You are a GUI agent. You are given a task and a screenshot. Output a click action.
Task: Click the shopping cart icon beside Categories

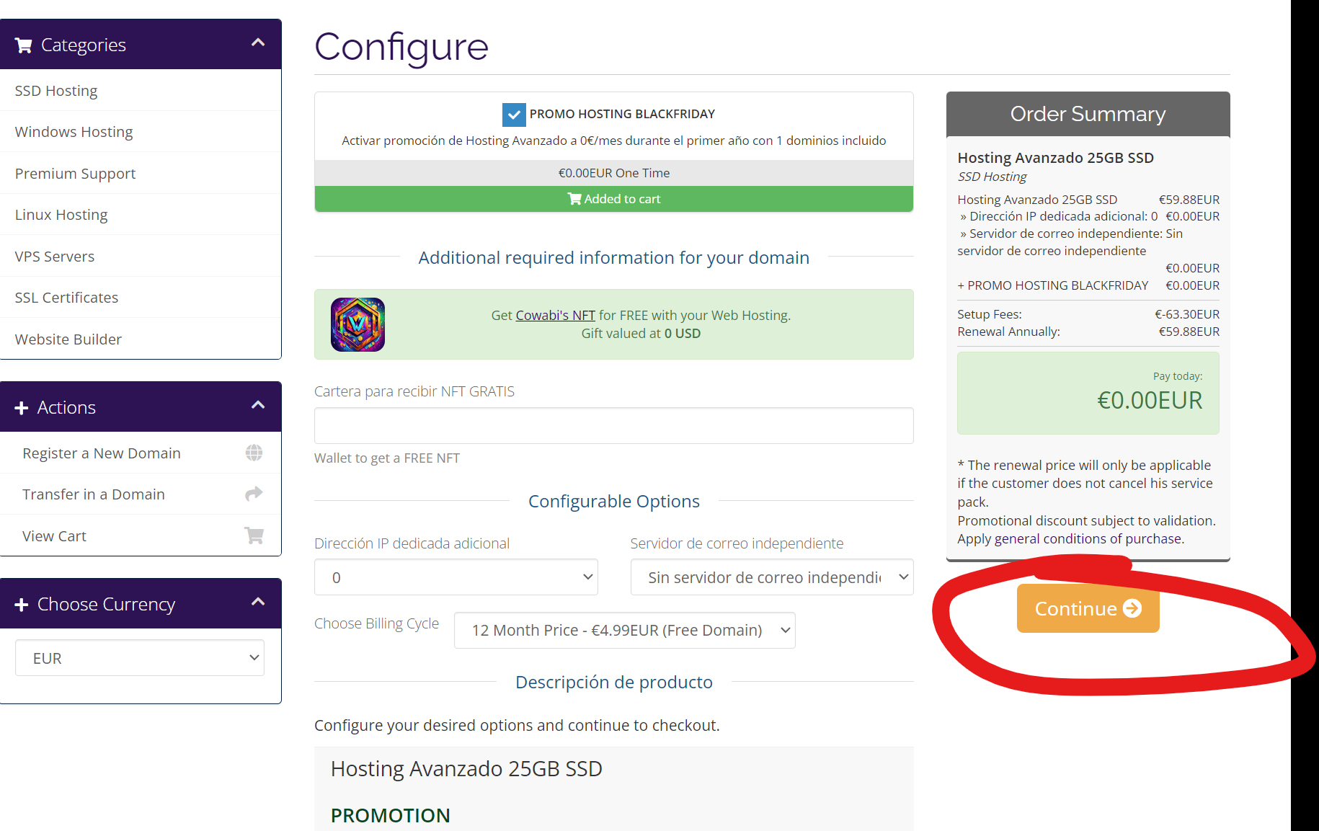[23, 45]
